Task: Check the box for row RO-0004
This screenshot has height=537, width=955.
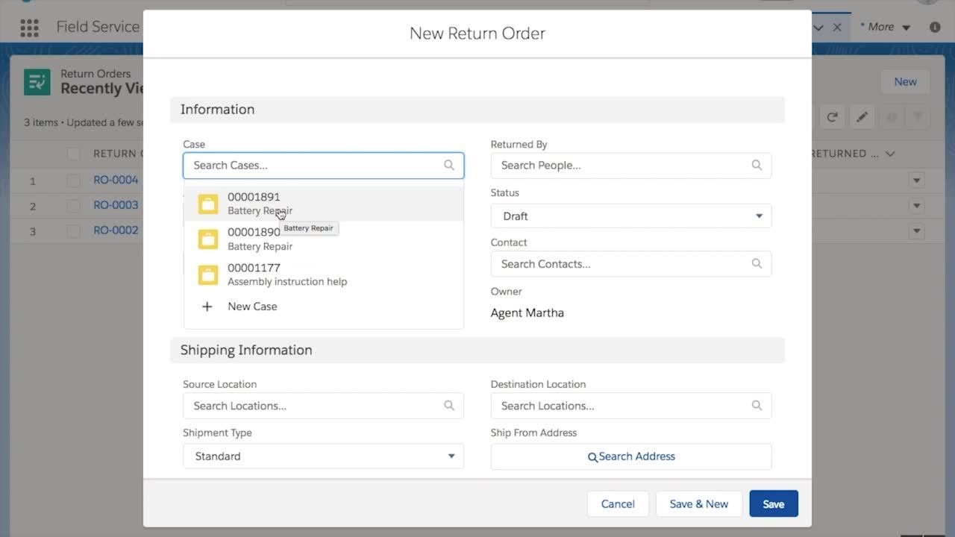Action: [x=73, y=180]
